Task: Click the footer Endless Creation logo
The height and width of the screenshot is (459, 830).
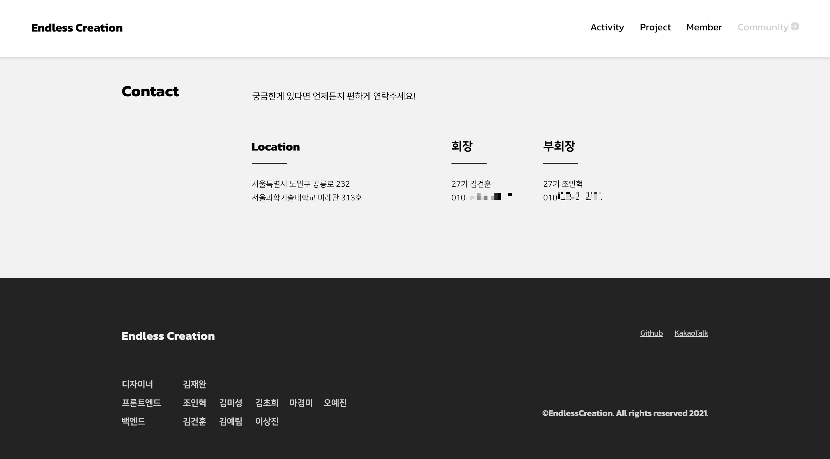Action: tap(168, 336)
